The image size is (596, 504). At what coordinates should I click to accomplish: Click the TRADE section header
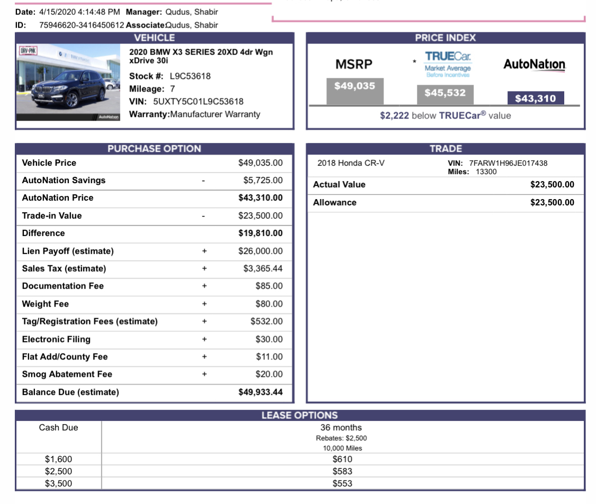[446, 149]
